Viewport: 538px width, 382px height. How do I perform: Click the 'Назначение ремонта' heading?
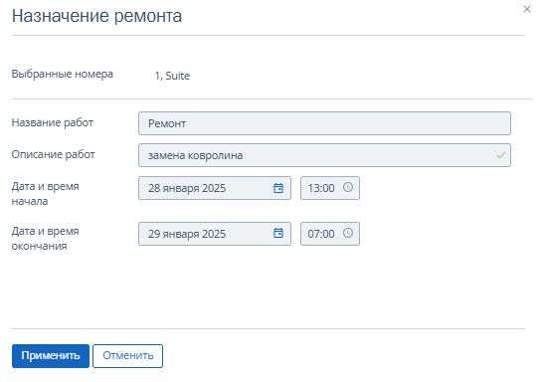(x=96, y=16)
